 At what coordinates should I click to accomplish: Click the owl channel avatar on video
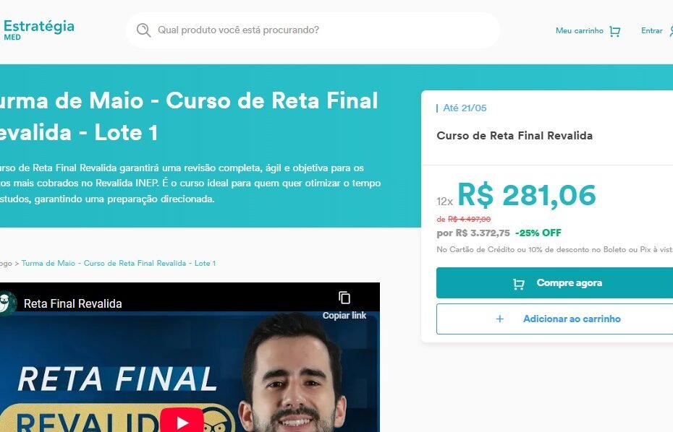(x=6, y=303)
